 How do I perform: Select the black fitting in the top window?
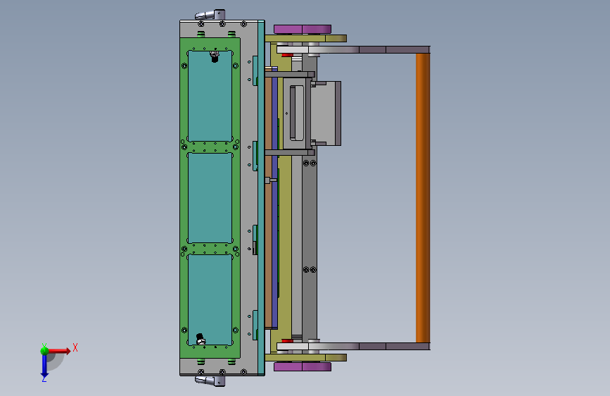[x=215, y=56]
